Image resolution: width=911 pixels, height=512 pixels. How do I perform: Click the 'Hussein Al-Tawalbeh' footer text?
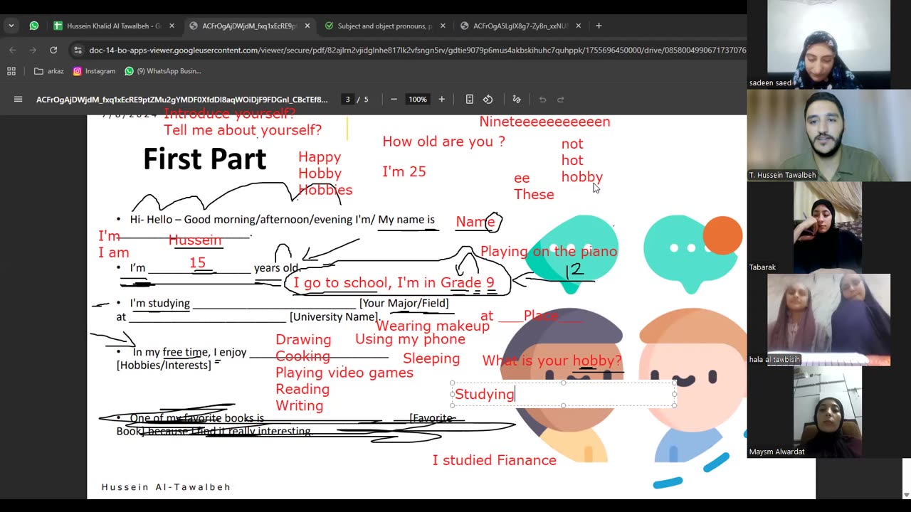[x=167, y=487]
